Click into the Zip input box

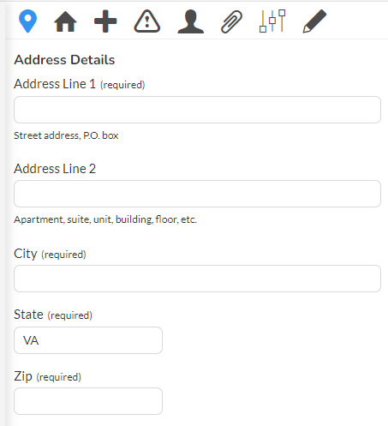coord(88,401)
